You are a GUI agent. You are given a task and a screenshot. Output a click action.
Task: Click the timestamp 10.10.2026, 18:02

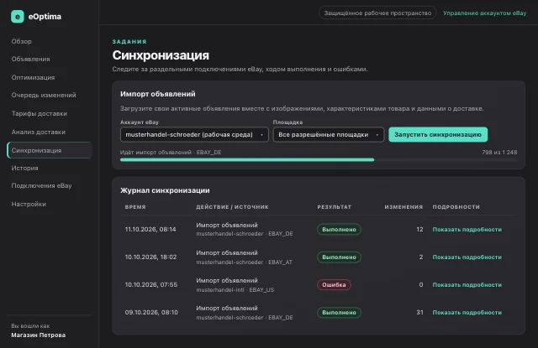point(150,257)
